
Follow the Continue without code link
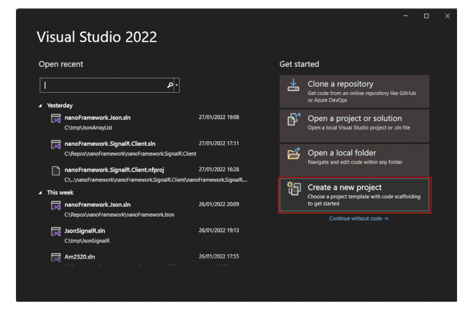(x=359, y=218)
